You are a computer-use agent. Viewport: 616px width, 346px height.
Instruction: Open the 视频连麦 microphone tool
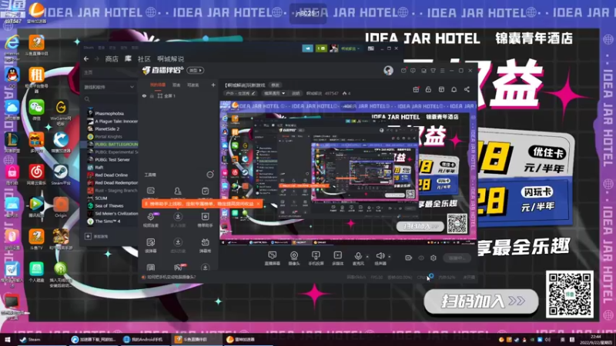pyautogui.click(x=151, y=220)
